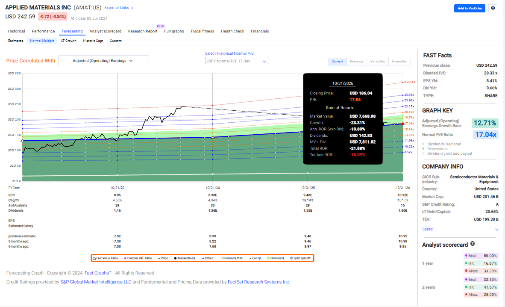The image size is (505, 307).
Task: Click the Recessions gray dot in Graph Key
Action: [x=424, y=149]
